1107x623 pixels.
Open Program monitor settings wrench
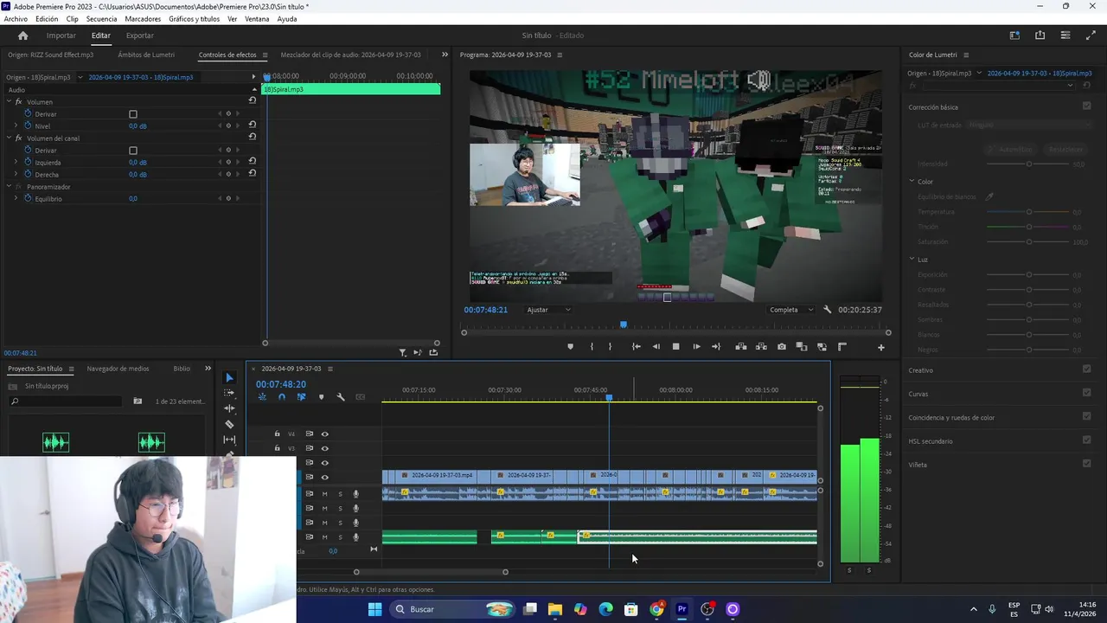pos(828,310)
